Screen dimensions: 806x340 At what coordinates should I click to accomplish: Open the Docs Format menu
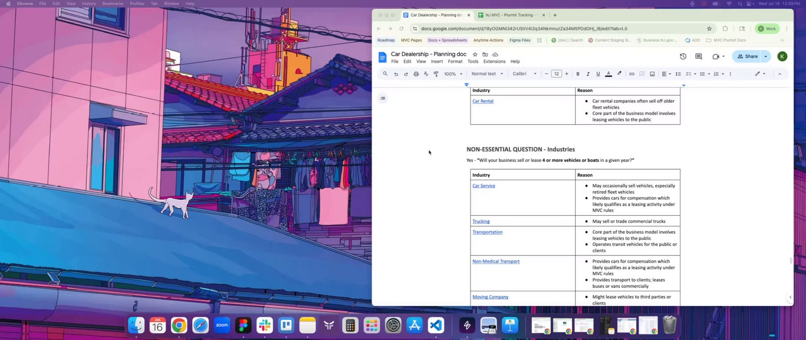coord(455,62)
